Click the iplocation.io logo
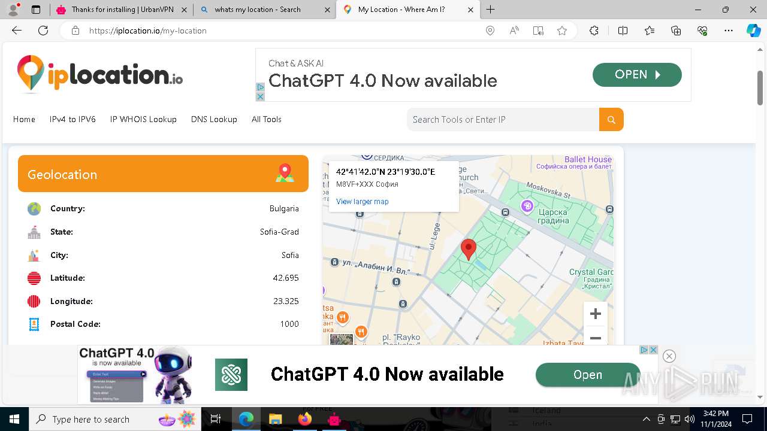 100,74
